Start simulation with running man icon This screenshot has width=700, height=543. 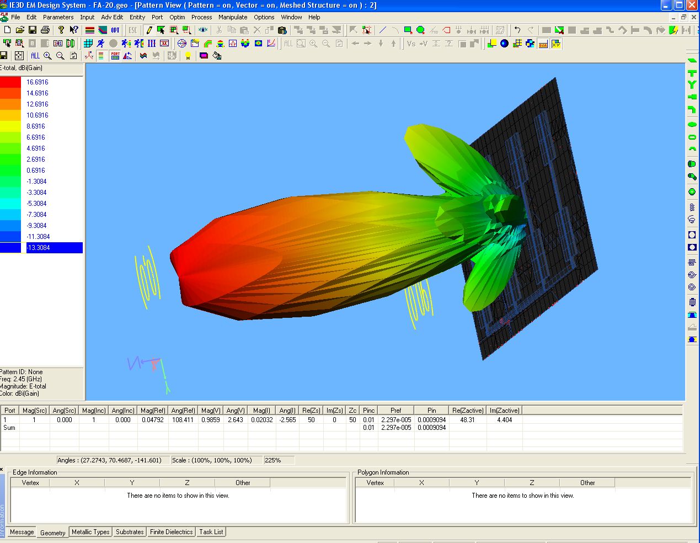pos(100,43)
